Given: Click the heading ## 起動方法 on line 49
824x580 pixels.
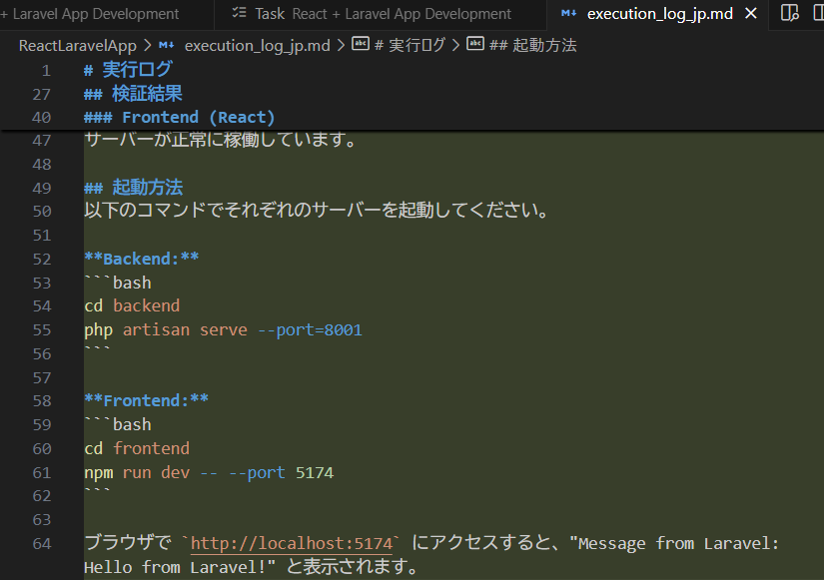Looking at the screenshot, I should [x=134, y=187].
